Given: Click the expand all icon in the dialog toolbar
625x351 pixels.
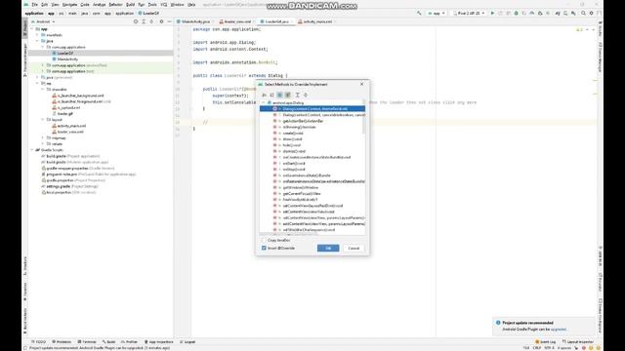Looking at the screenshot, I should coord(297,96).
